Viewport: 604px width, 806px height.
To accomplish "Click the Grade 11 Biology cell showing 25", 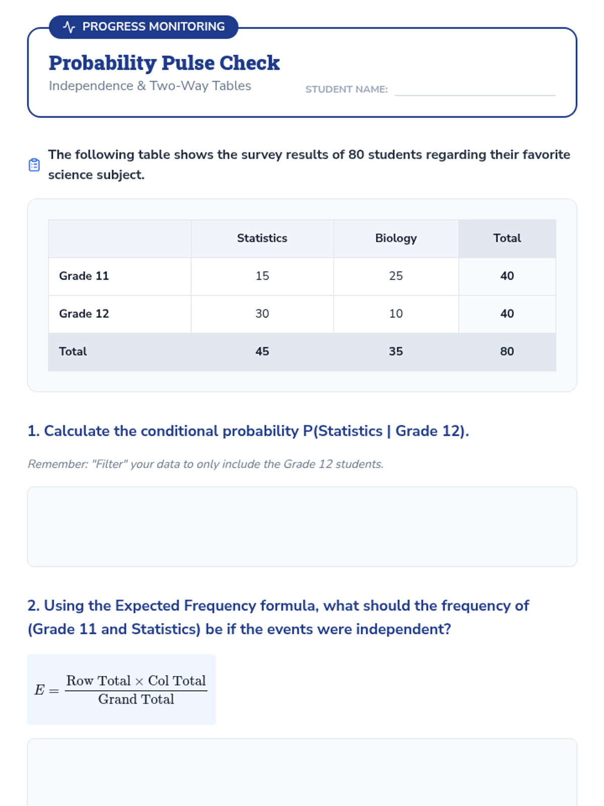I will [396, 276].
